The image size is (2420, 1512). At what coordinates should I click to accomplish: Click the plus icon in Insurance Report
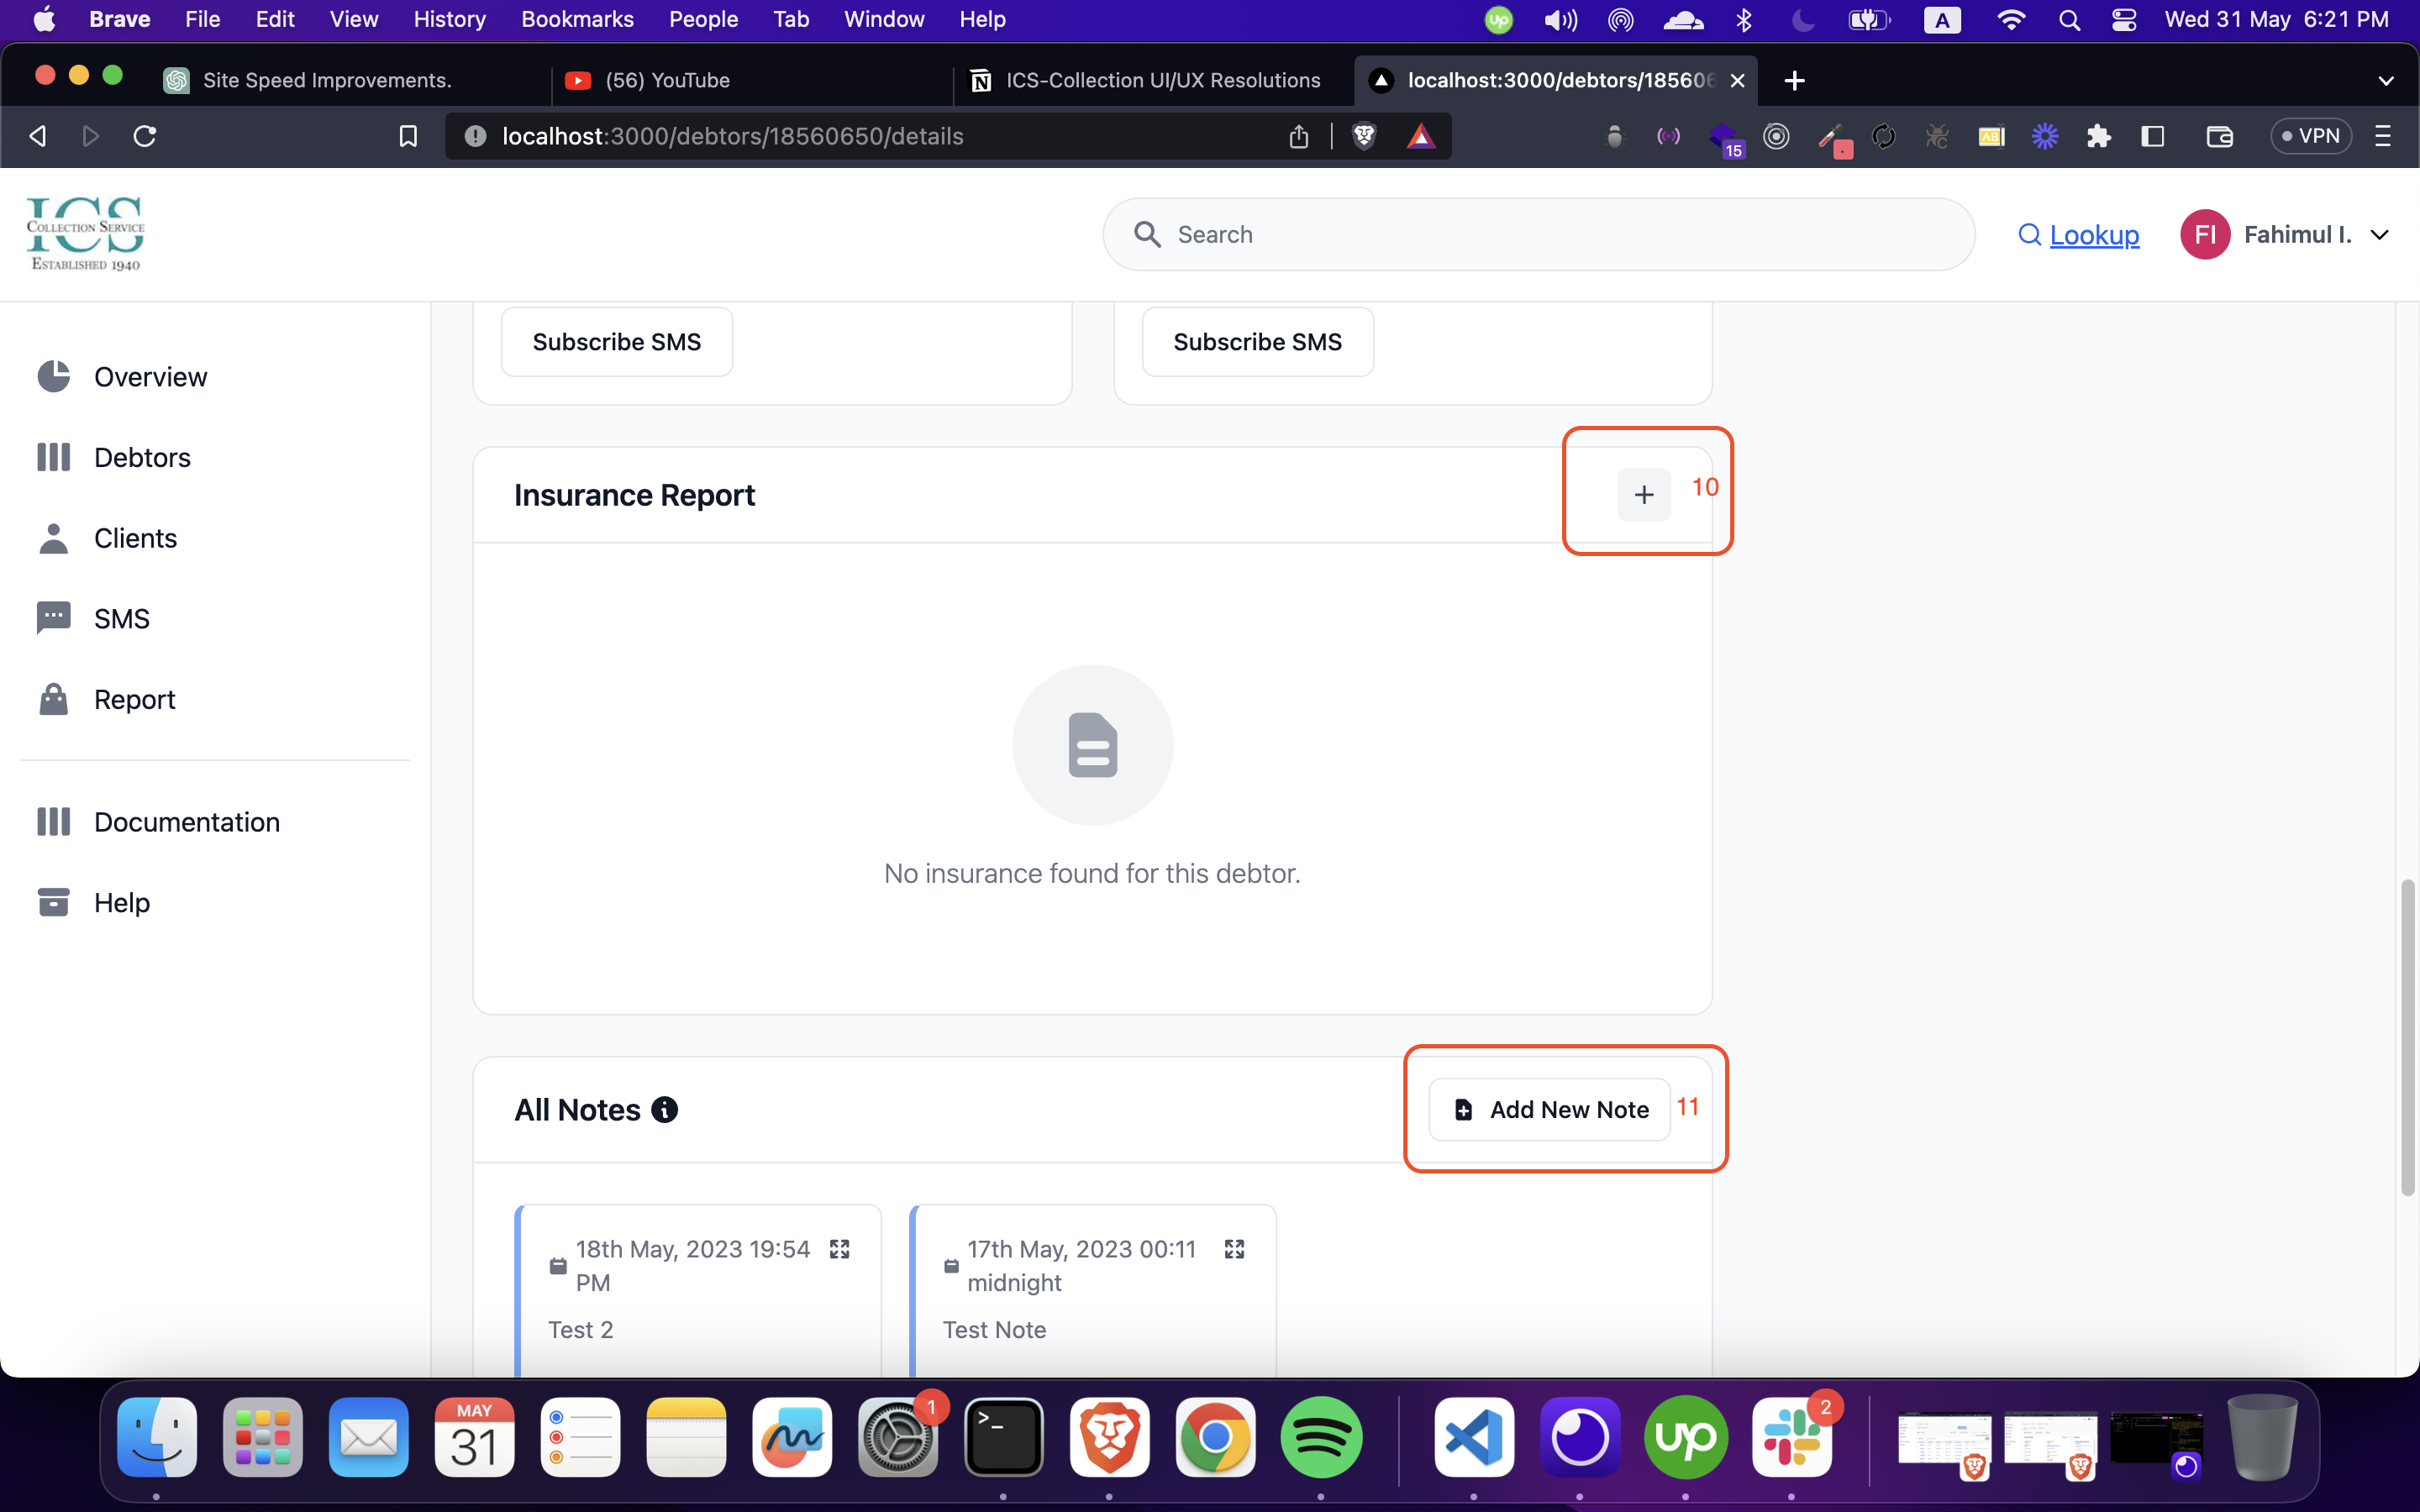pos(1643,494)
